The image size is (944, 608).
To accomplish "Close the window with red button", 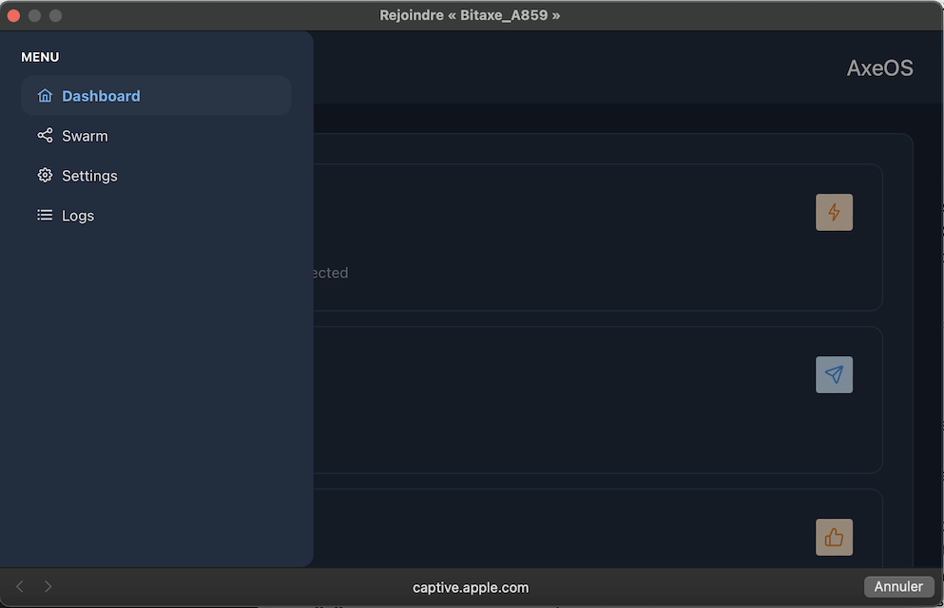I will [x=14, y=15].
